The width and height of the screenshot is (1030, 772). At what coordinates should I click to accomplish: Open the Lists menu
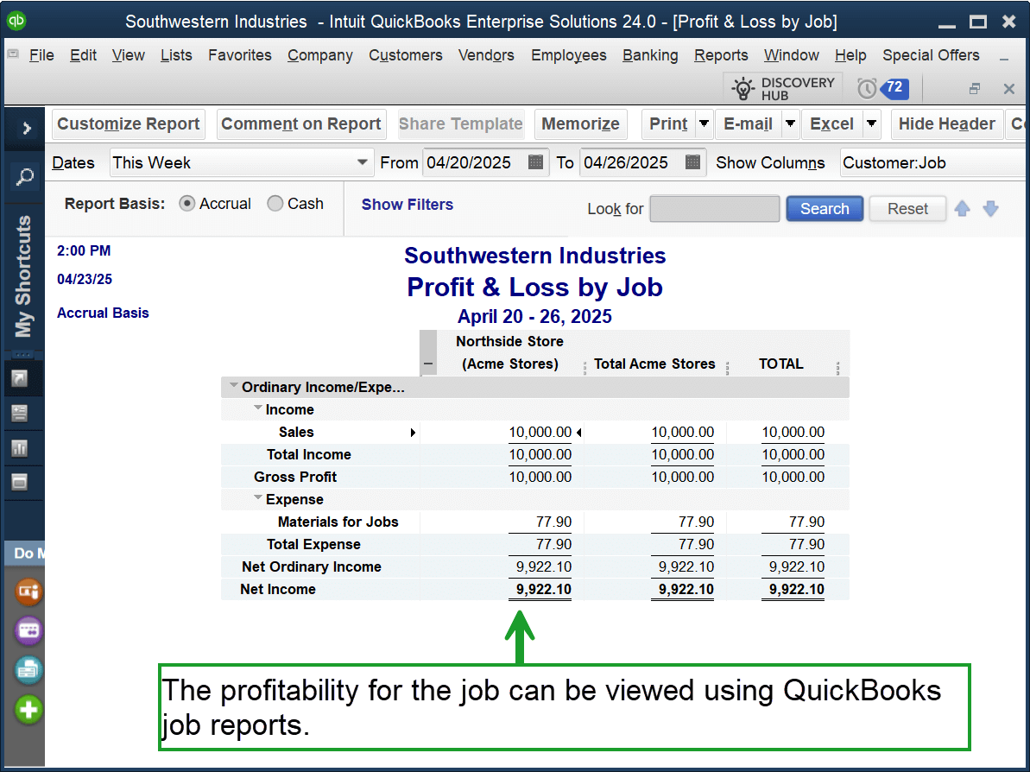tap(176, 55)
